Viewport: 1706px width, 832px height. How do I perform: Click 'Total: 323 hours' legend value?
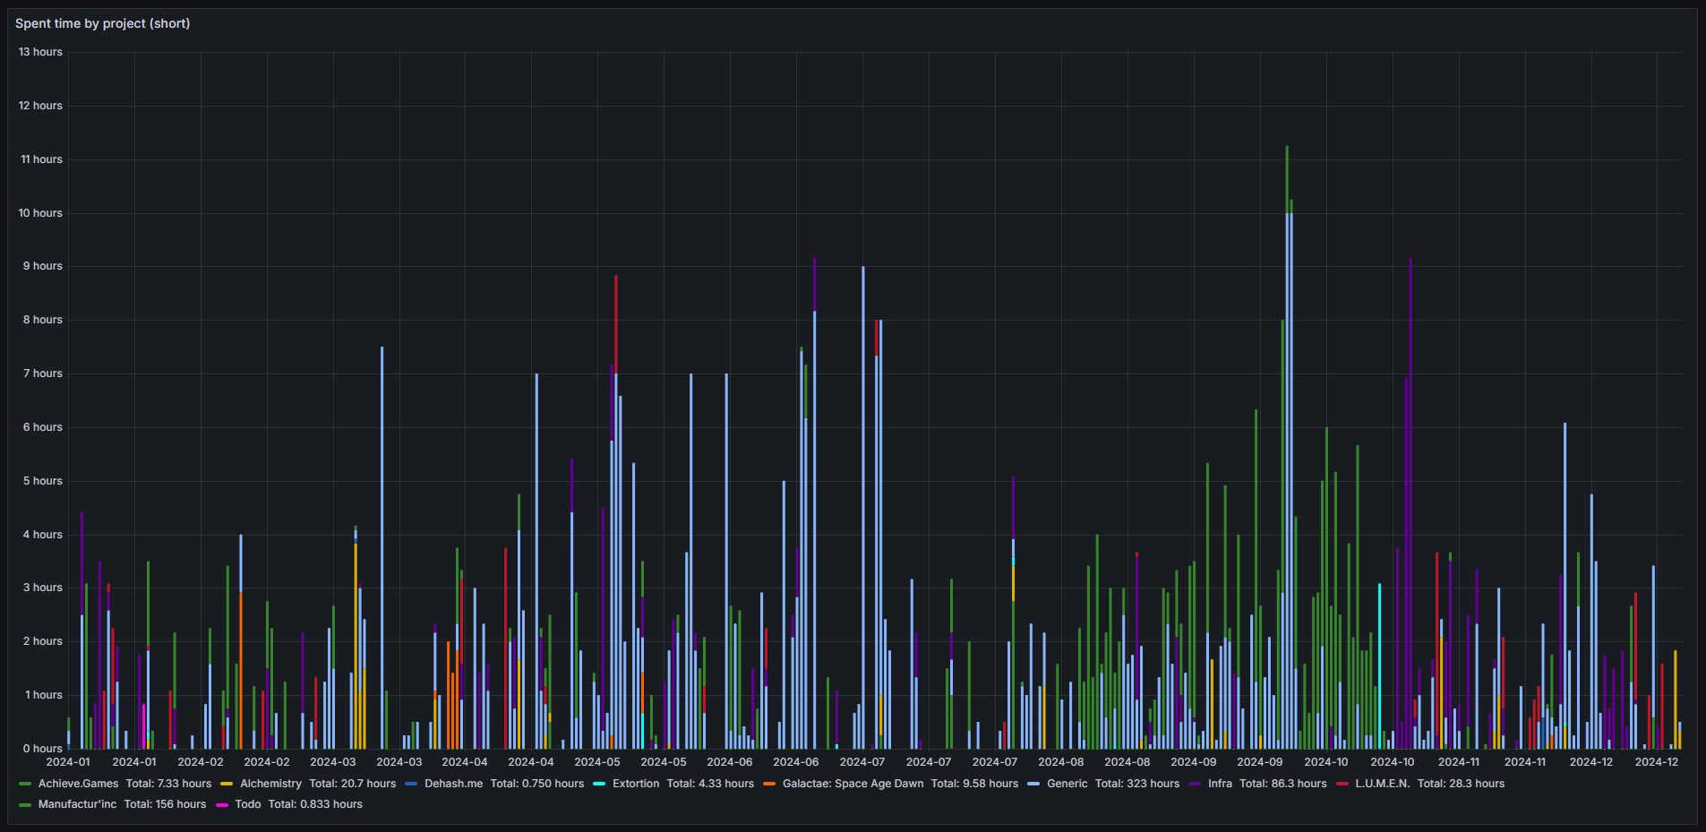1137,784
